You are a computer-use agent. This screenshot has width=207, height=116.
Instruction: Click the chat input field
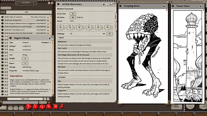click(20, 102)
